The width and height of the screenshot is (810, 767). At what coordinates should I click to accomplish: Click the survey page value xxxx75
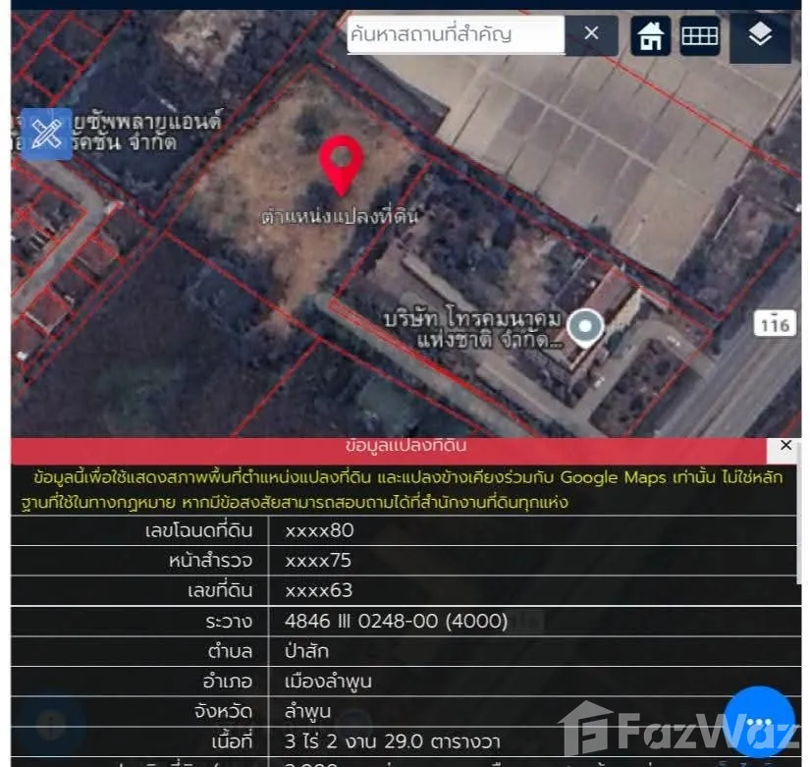318,561
